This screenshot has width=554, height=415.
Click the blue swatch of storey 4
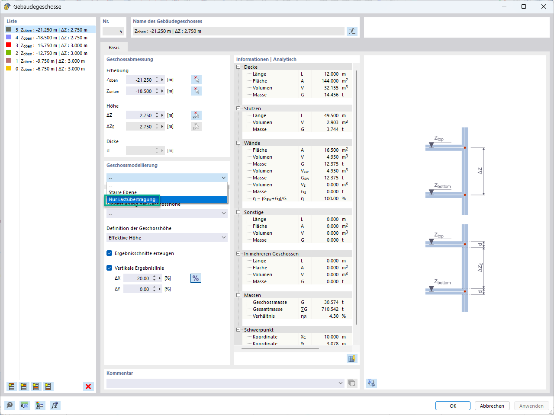coord(8,37)
